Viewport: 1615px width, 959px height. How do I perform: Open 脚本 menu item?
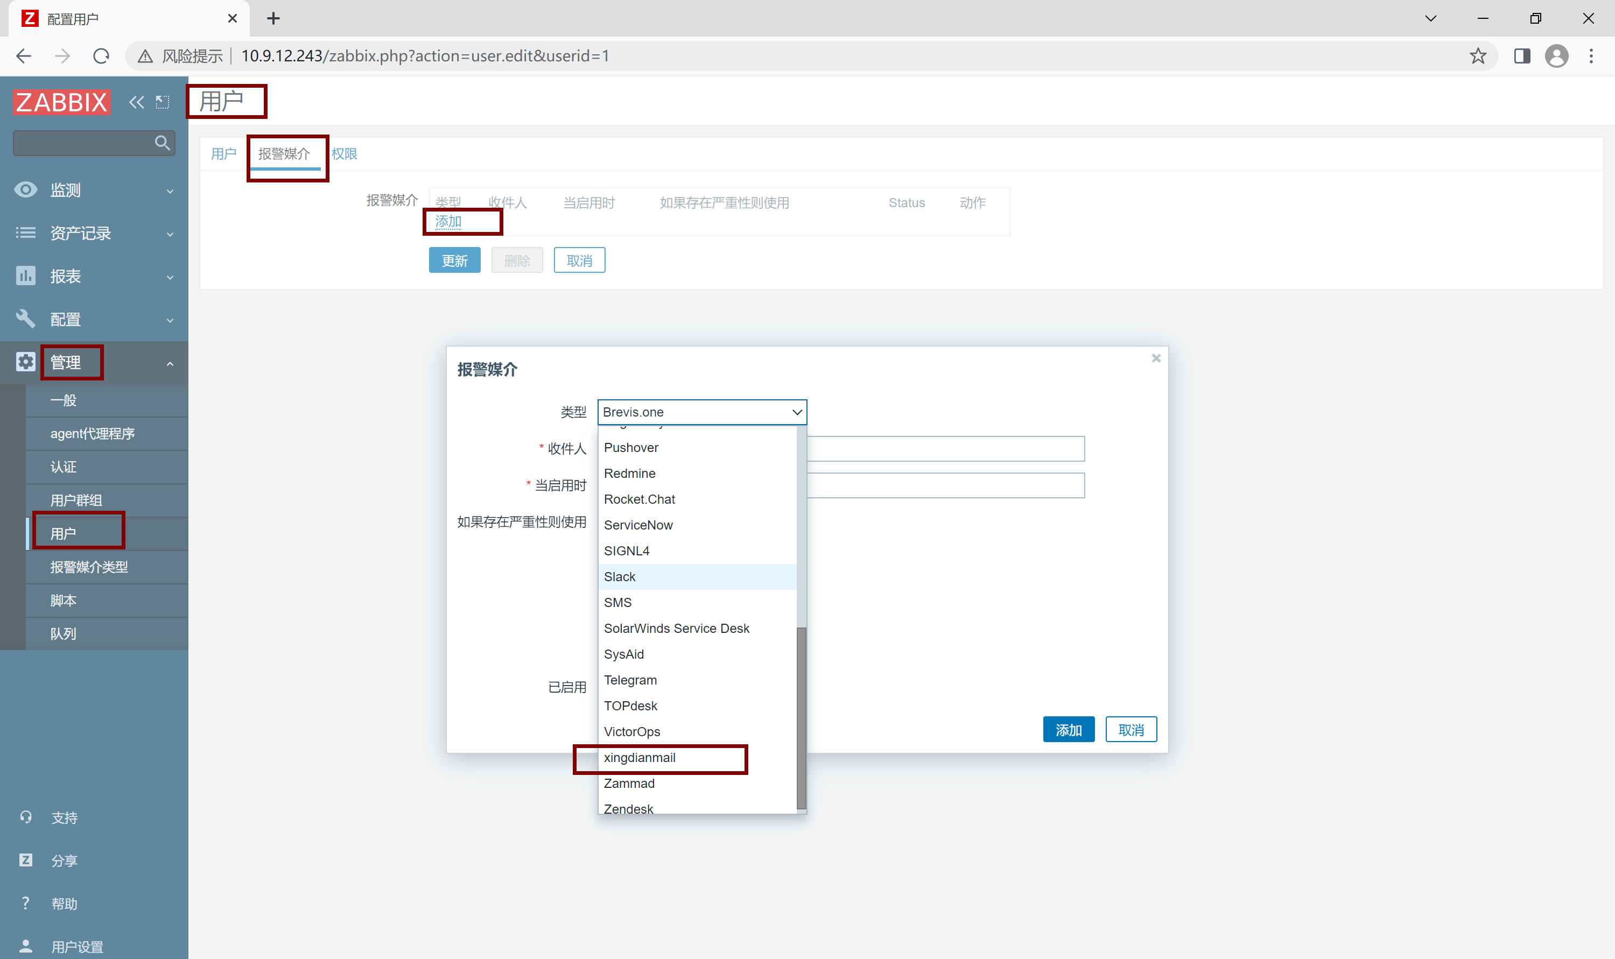click(x=107, y=601)
